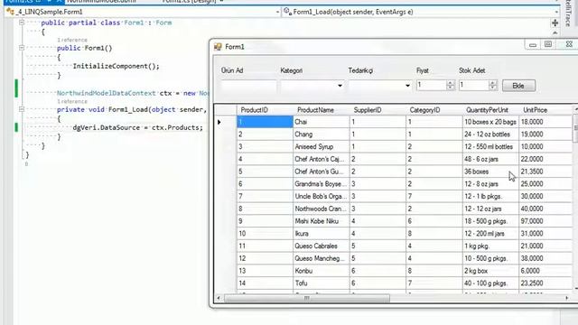Viewport: 578px width, 325px height.
Task: Select the Chai product name cell
Action: pos(322,122)
